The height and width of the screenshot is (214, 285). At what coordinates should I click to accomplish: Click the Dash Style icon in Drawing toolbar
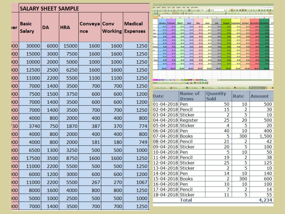[198, 83]
